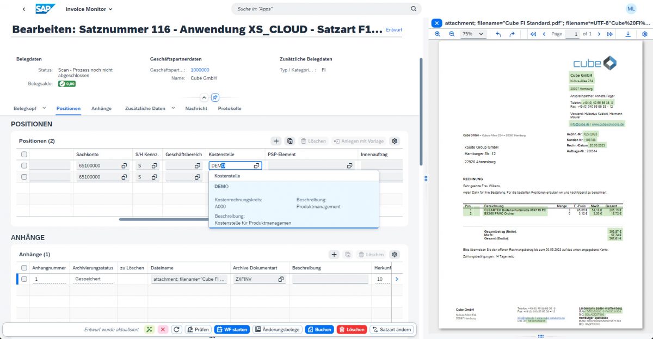Open table settings gear in Anhänge section
Viewport: 653px width, 339px height.
394,254
